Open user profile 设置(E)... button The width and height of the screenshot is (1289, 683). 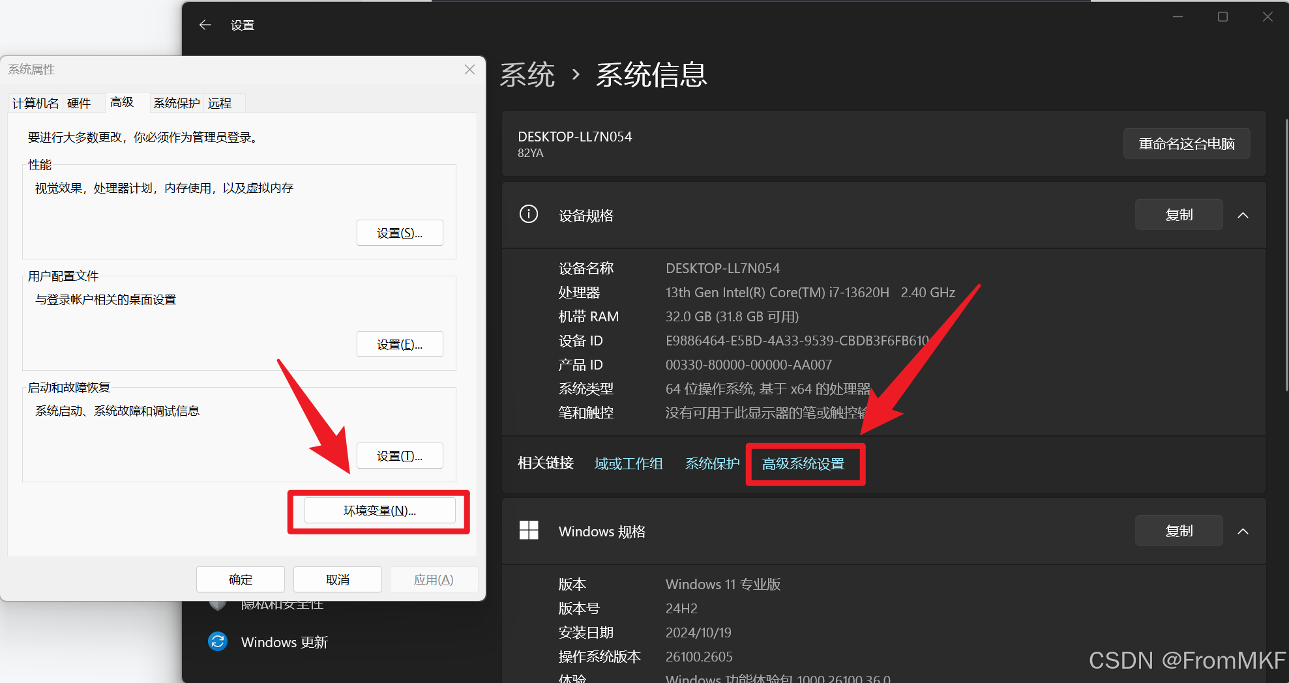[x=400, y=344]
